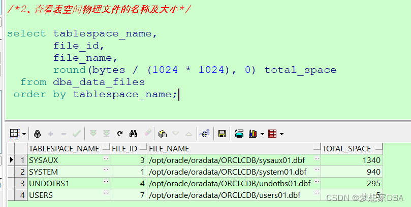The image size is (411, 207).
Task: Click the delete record minus icon
Action: [x=64, y=134]
